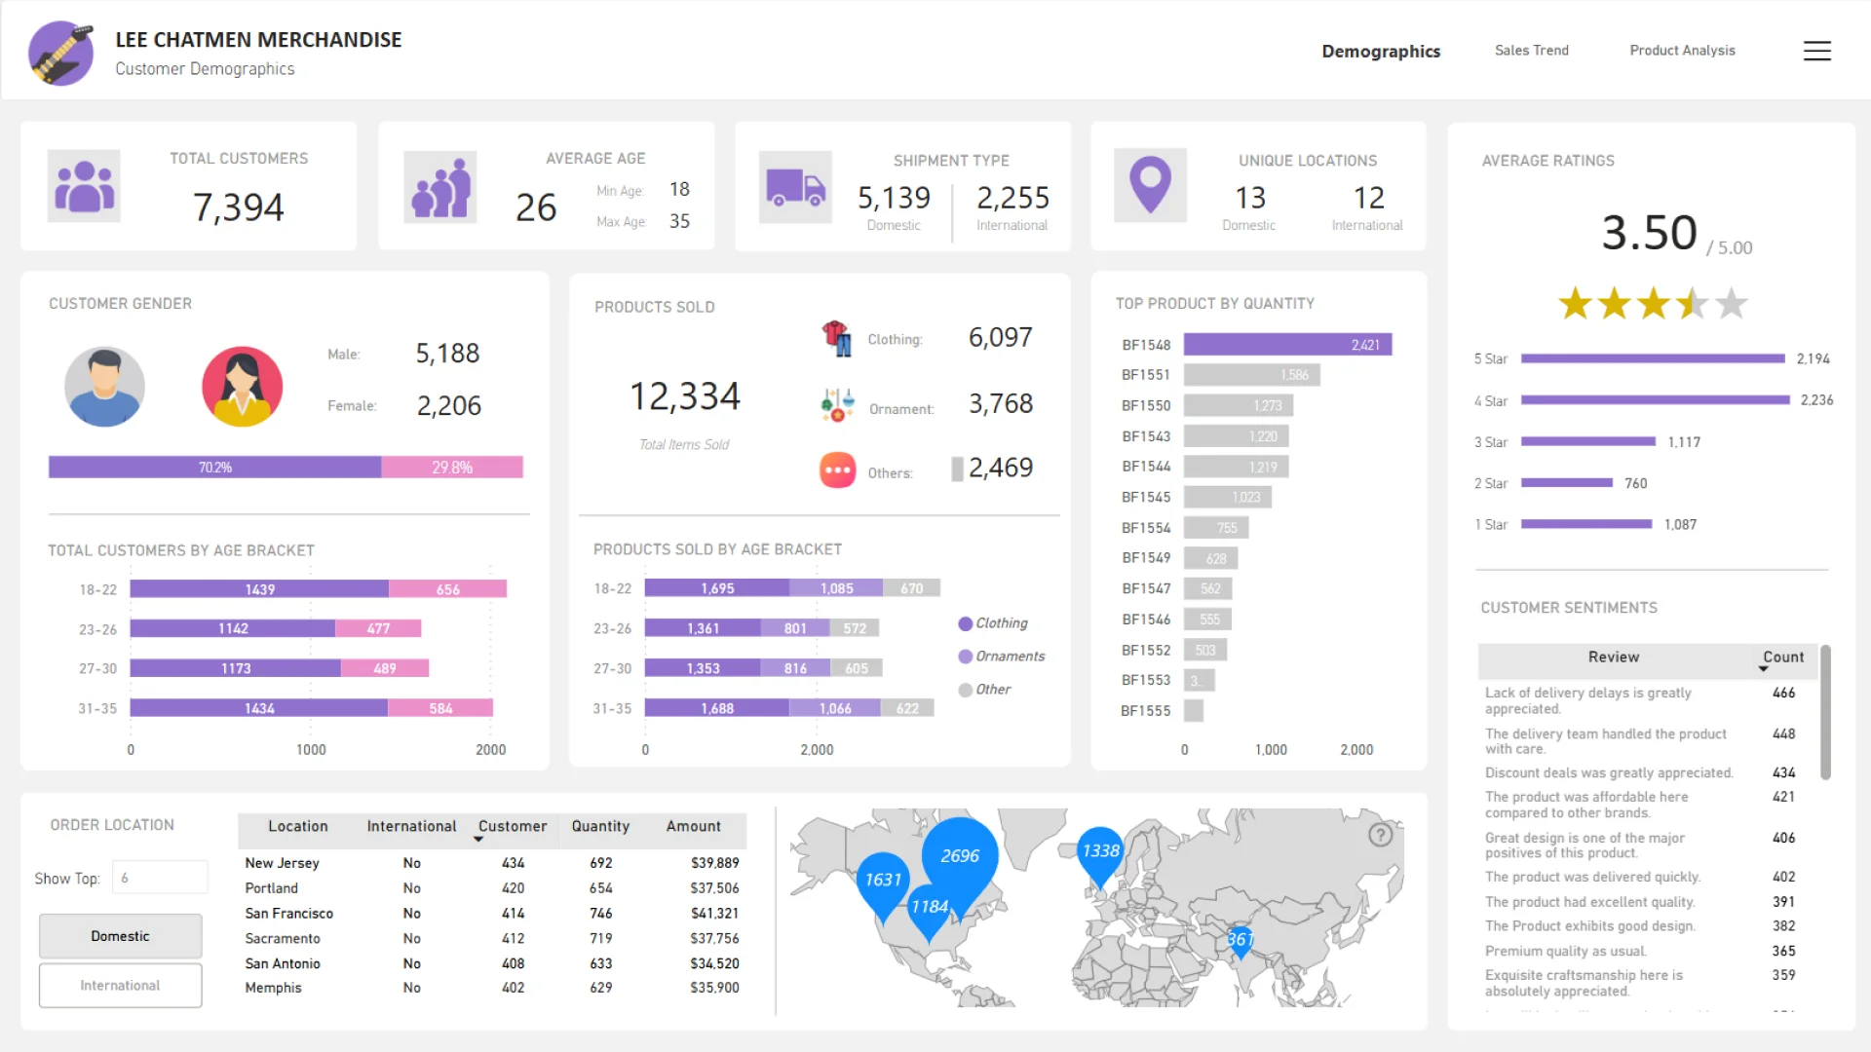Click the BF1551 product bar

click(1252, 375)
